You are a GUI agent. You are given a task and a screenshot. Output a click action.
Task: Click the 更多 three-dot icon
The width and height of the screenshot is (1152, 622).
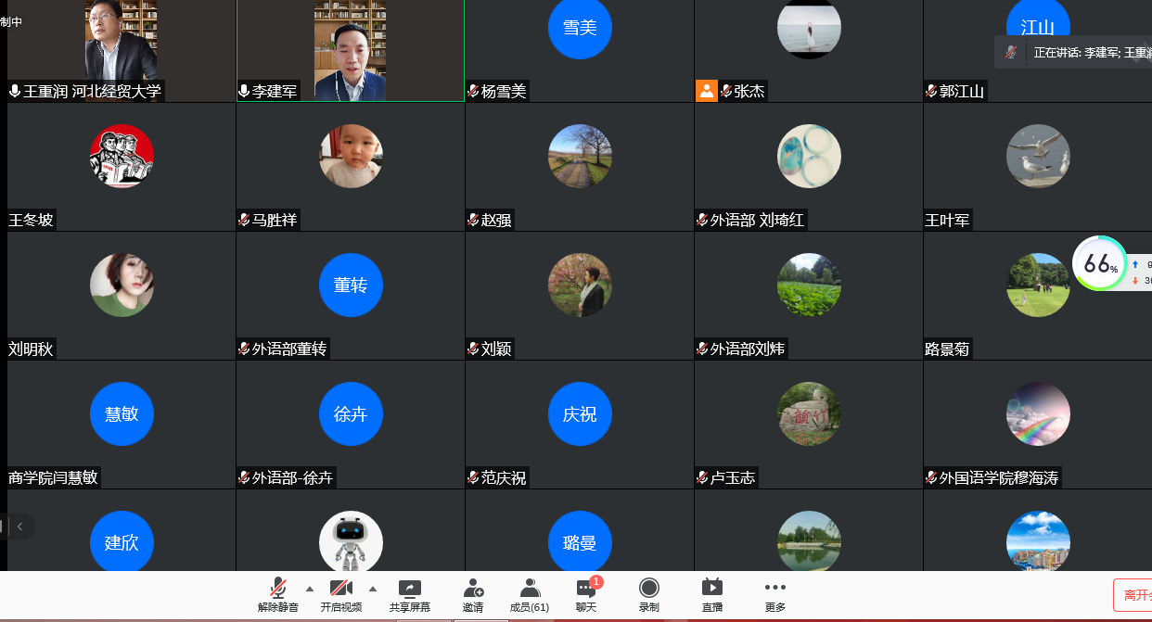coord(775,595)
